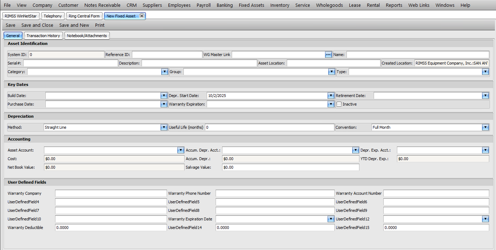
Task: Open the Category dropdown
Action: tap(164, 72)
